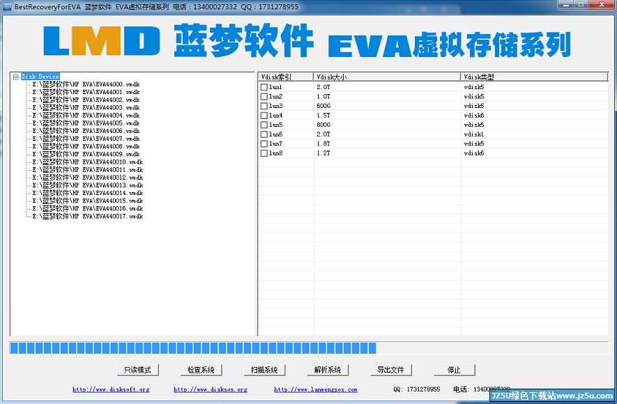Select EVA440016.vmdk disk file
This screenshot has height=404, width=617.
(x=87, y=209)
